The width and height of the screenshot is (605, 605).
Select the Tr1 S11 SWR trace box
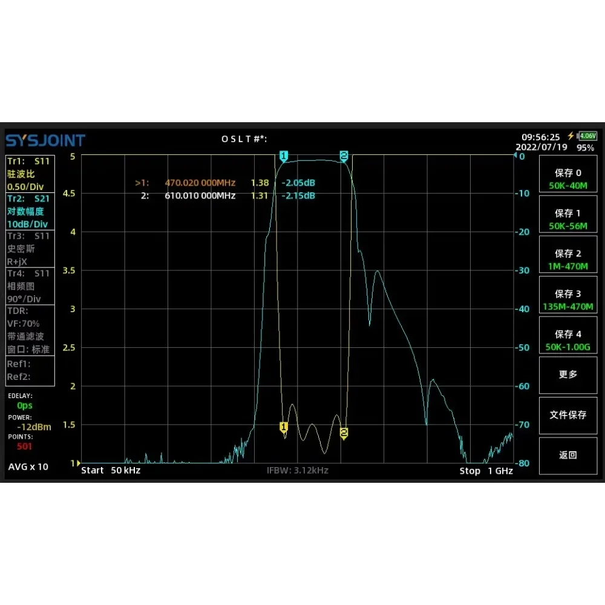tap(30, 174)
